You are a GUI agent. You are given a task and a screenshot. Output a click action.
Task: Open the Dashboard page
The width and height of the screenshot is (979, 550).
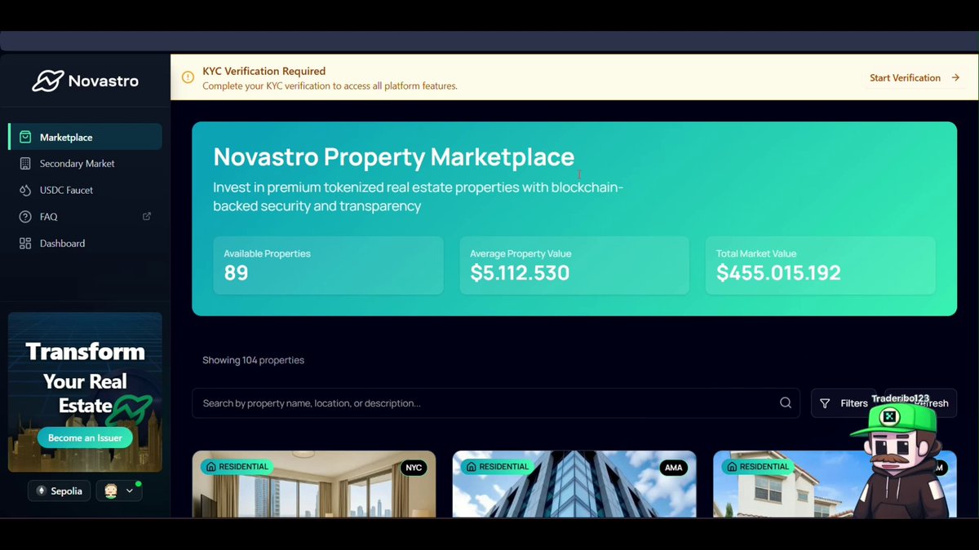point(85,244)
